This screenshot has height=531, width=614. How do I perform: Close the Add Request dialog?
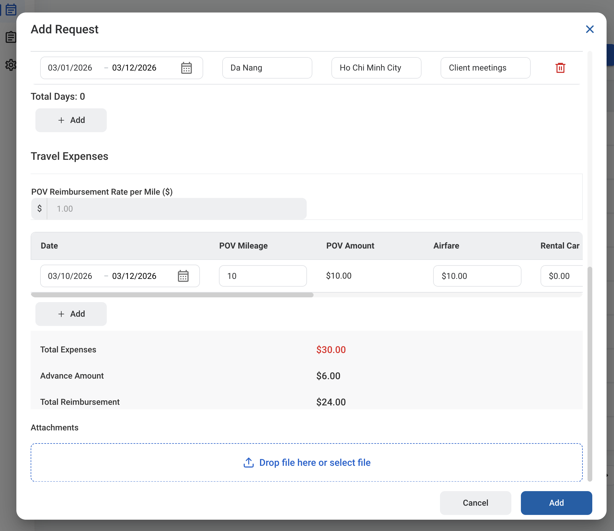[590, 29]
